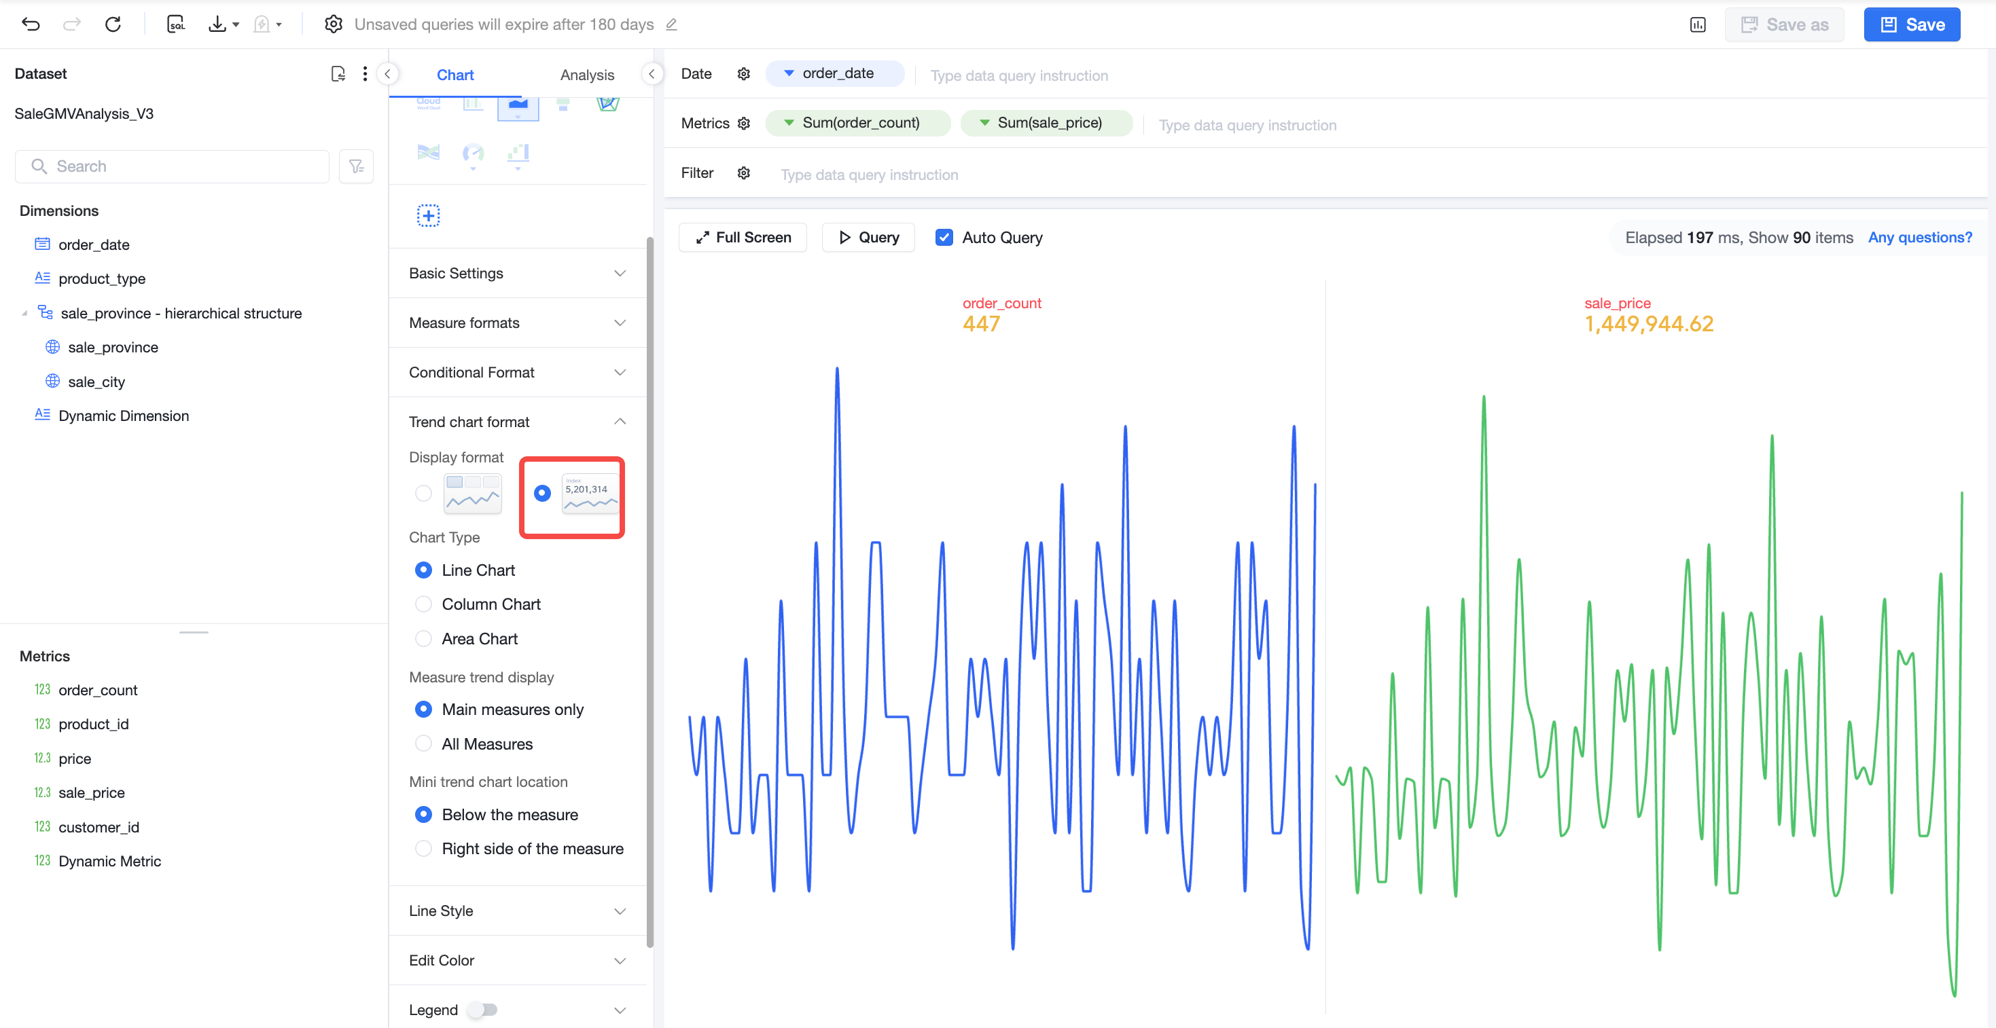Click the add-component plus icon
Image resolution: width=1996 pixels, height=1028 pixels.
click(429, 215)
